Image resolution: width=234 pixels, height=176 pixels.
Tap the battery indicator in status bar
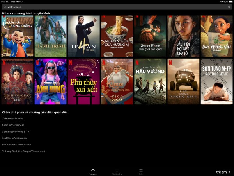[x=230, y=2]
